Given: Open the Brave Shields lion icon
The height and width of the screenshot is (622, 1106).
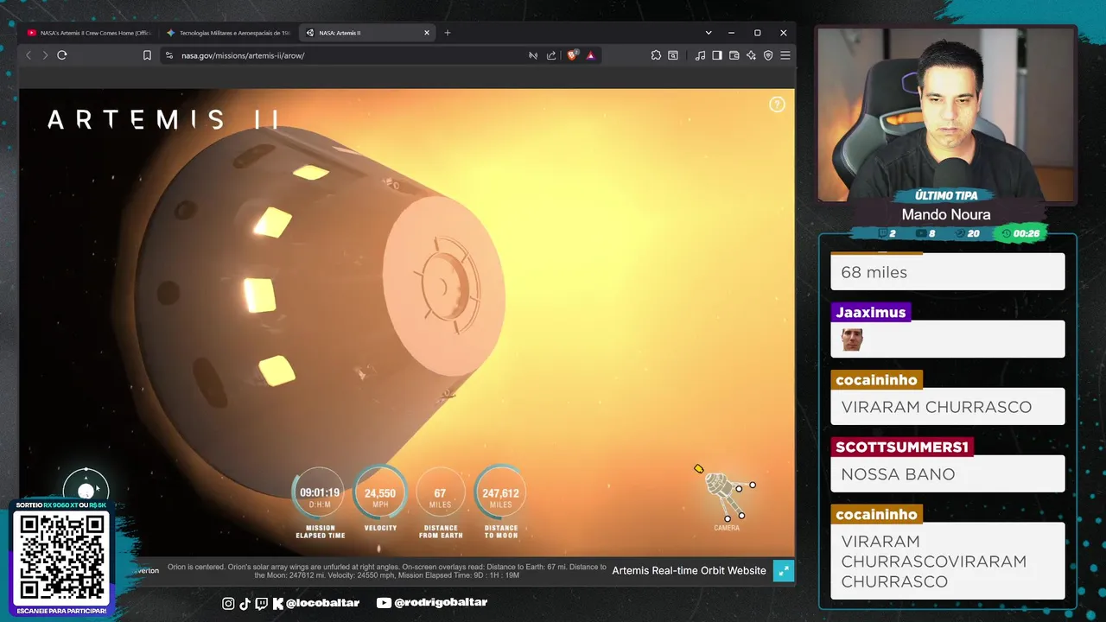Looking at the screenshot, I should (572, 55).
